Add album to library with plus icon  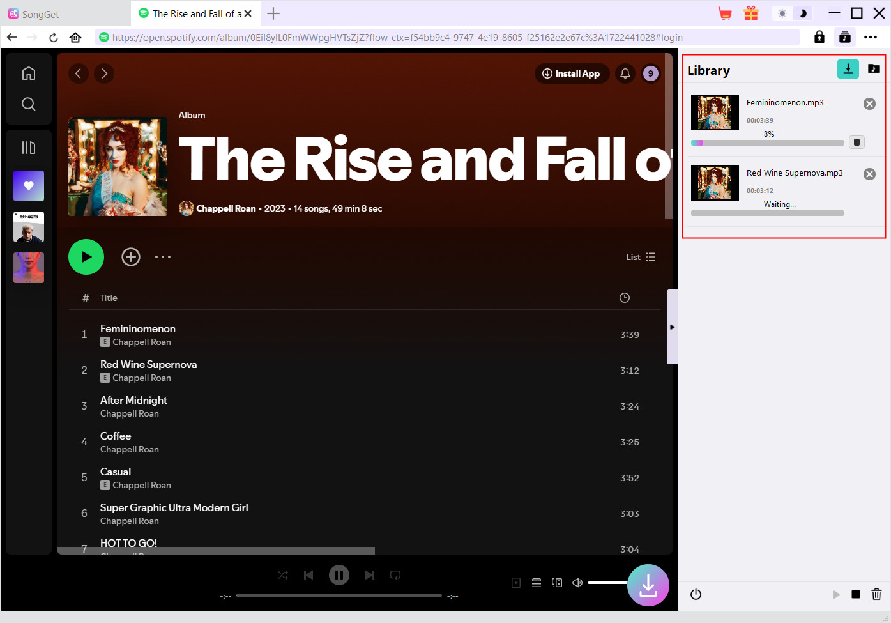point(131,257)
